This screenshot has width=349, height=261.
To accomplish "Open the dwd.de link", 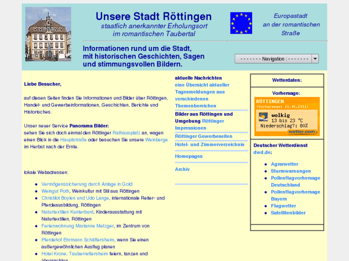I will point(262,152).
